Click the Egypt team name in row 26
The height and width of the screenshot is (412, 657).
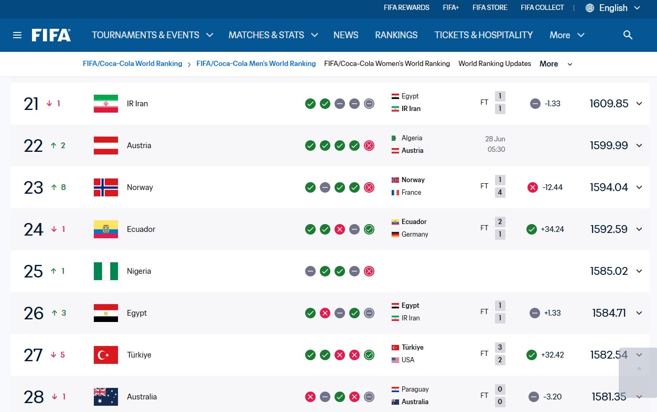137,313
